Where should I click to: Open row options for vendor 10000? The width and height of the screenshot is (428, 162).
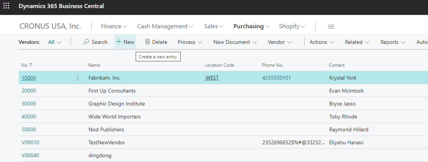pyautogui.click(x=77, y=78)
